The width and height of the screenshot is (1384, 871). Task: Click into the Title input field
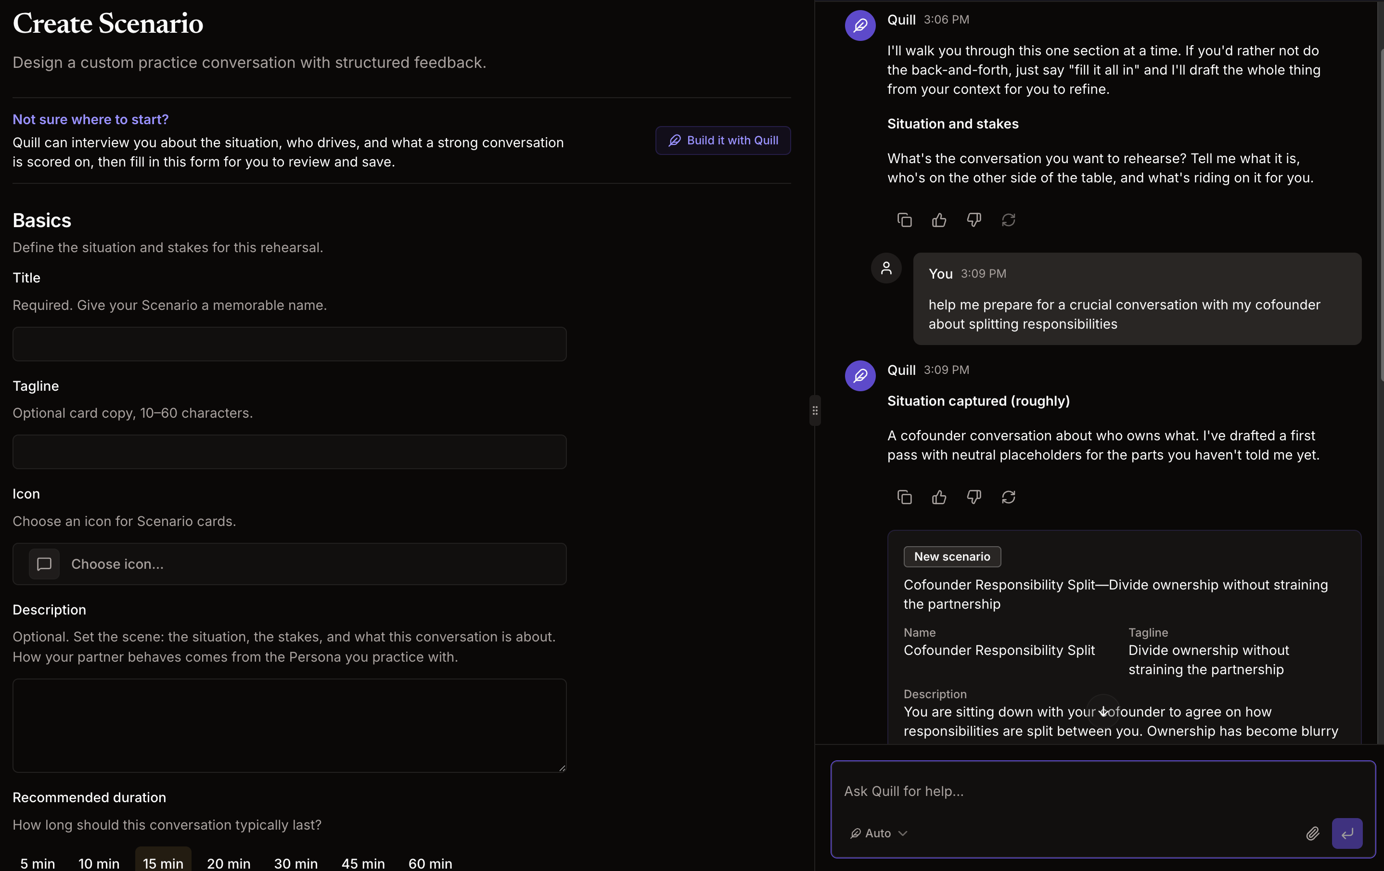290,344
